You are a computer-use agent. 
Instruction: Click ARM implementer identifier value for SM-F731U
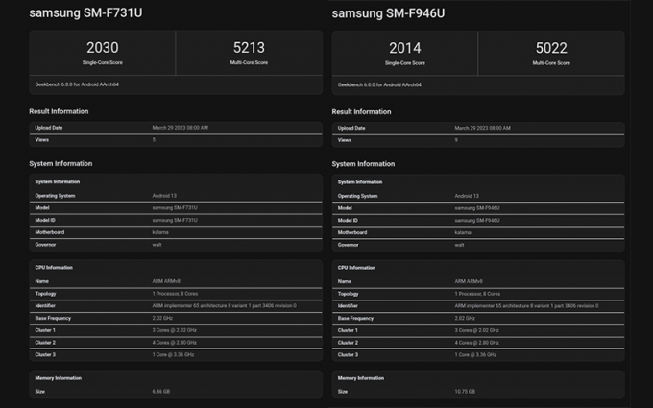coord(225,305)
